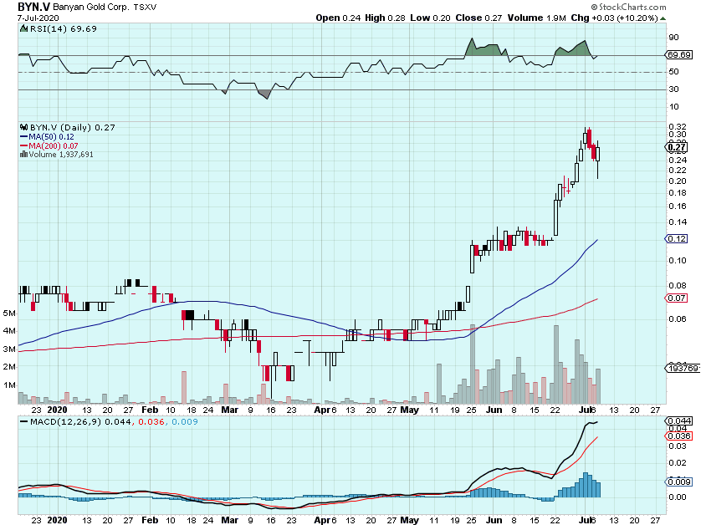
Task: Click the blue 0.009 value in MACD legend
Action: (185, 422)
